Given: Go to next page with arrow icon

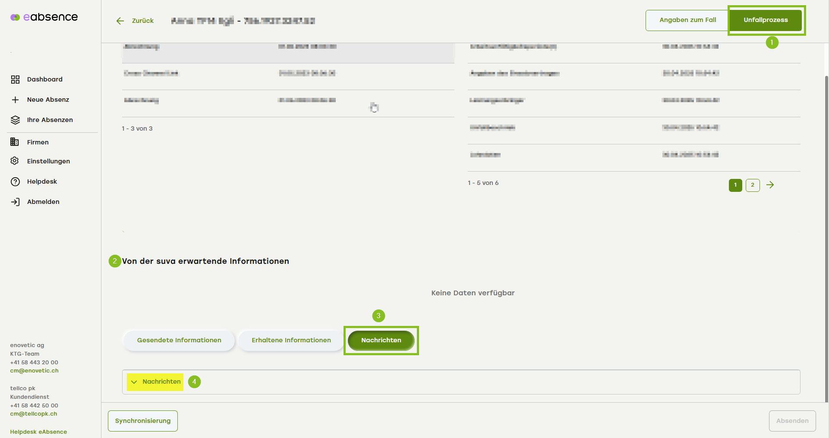Looking at the screenshot, I should pyautogui.click(x=770, y=185).
